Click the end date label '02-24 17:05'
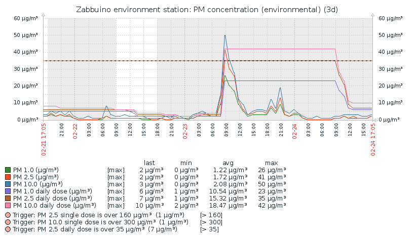The width and height of the screenshot is (416, 236). (x=373, y=139)
